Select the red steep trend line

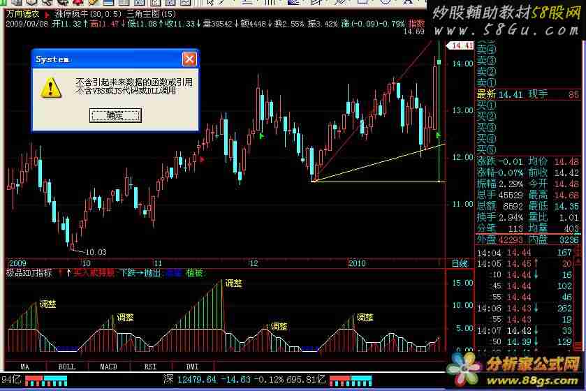(x=374, y=108)
